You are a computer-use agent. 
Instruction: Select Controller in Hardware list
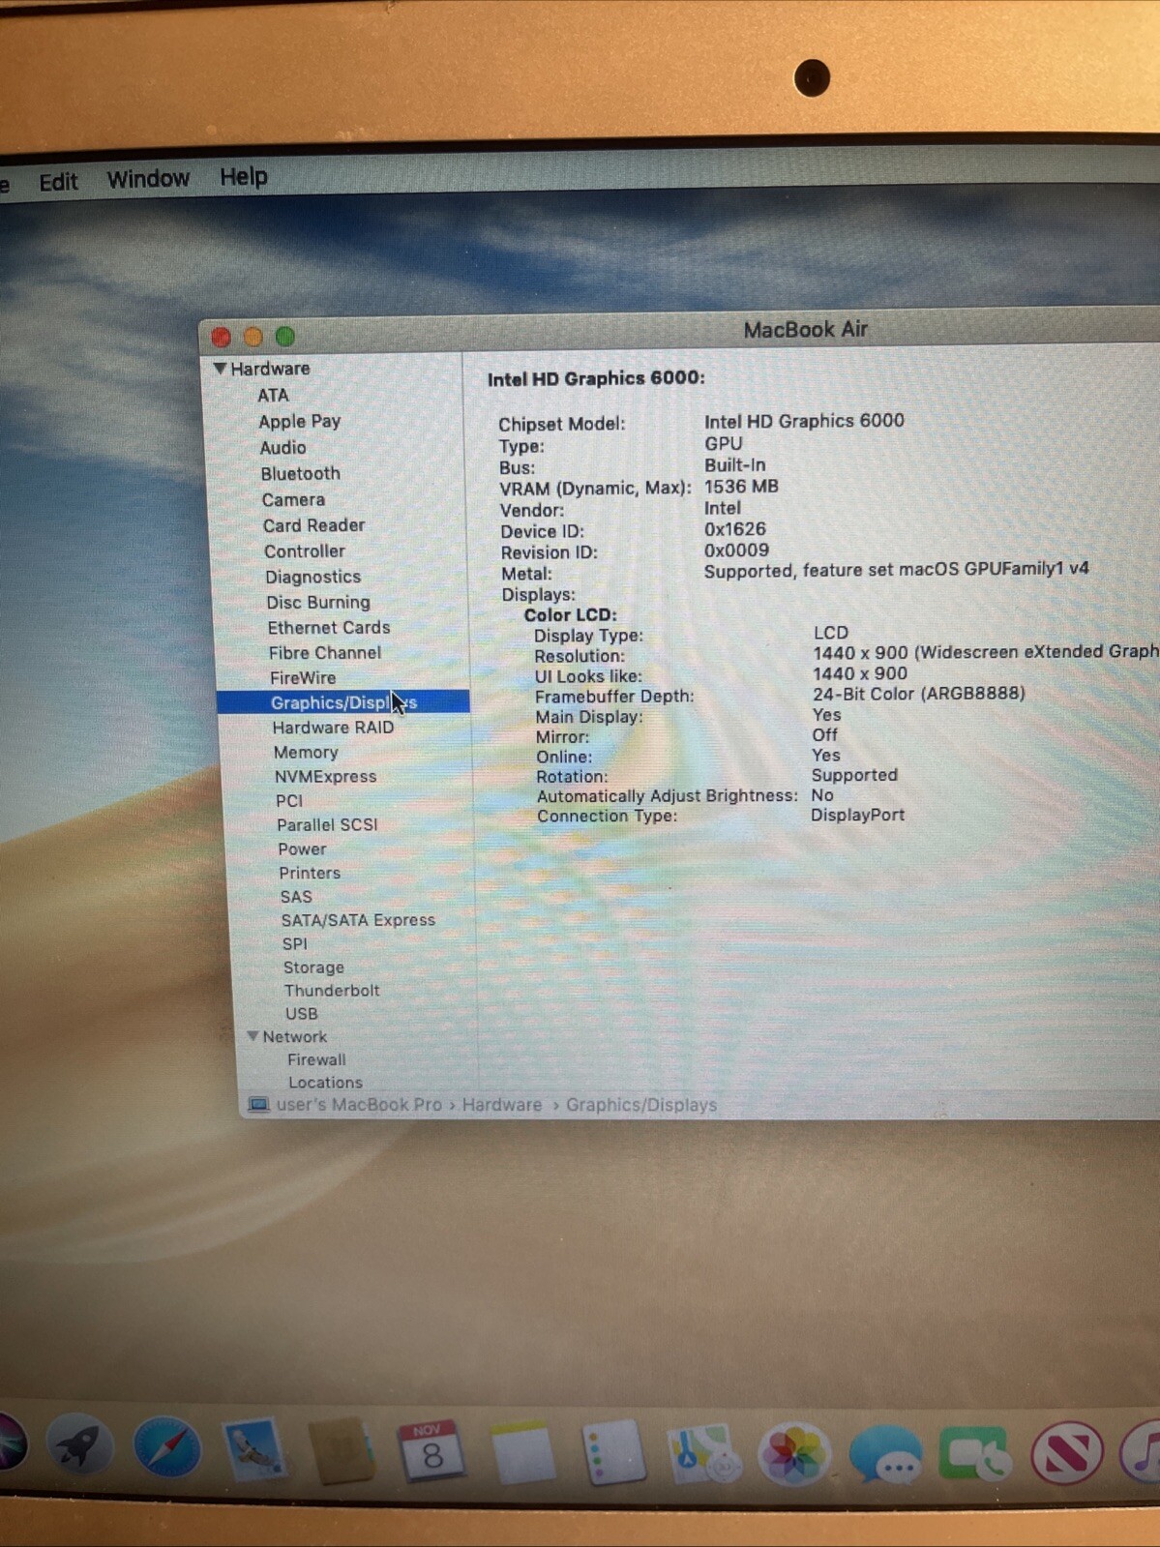pos(304,550)
